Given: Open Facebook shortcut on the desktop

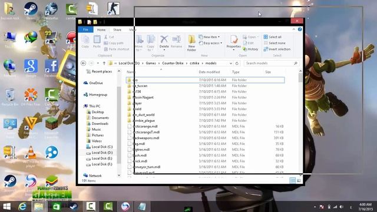Looking at the screenshot, I should tap(51, 68).
